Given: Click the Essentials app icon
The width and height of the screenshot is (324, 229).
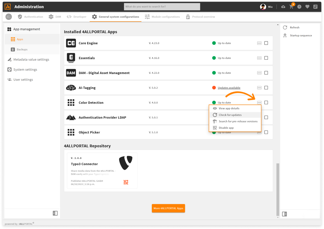Looking at the screenshot, I should 71,58.
